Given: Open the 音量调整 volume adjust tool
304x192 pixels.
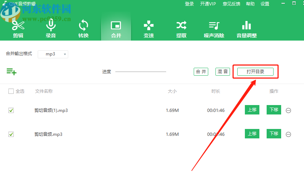Looking at the screenshot, I should [x=247, y=29].
